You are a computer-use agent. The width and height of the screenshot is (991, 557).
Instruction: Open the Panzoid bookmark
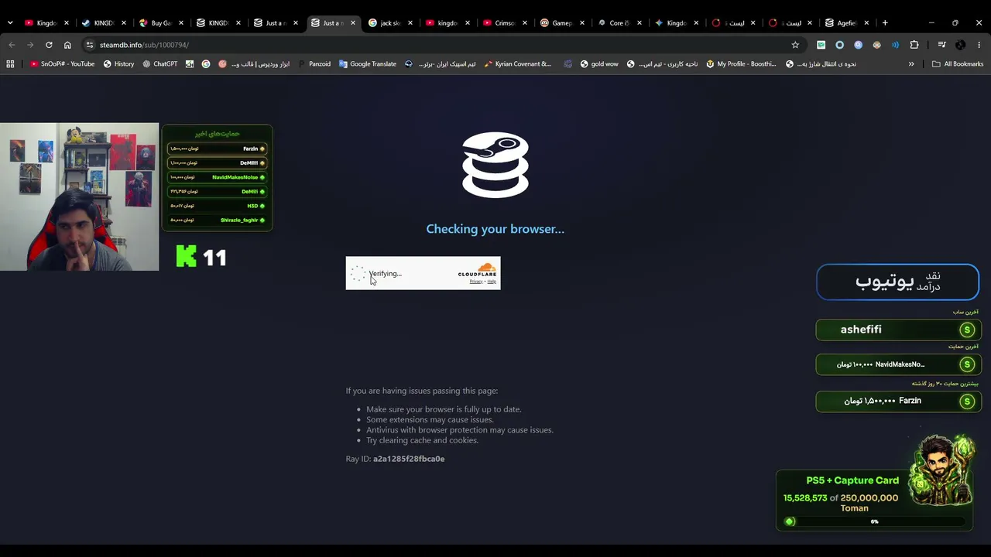tap(314, 64)
